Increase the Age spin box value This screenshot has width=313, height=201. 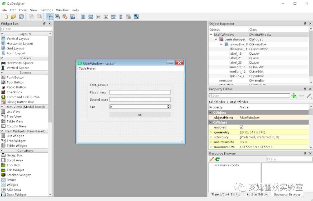click(x=169, y=106)
